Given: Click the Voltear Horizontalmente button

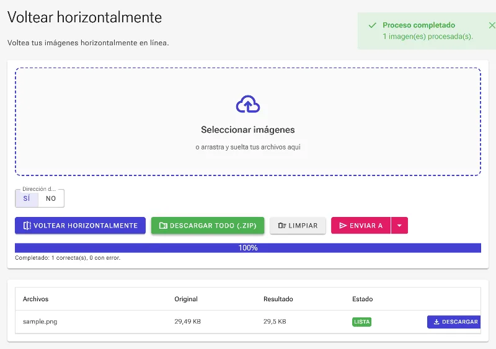Looking at the screenshot, I should click(x=80, y=226).
